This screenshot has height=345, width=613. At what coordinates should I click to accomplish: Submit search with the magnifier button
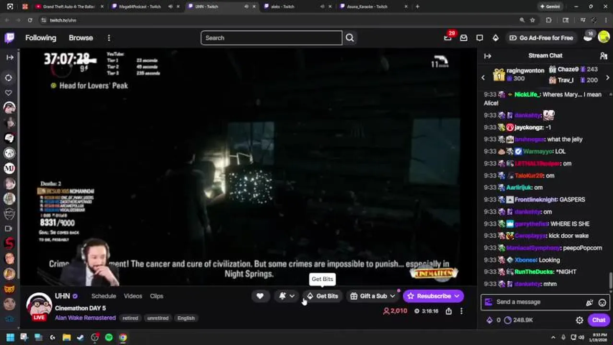[350, 38]
